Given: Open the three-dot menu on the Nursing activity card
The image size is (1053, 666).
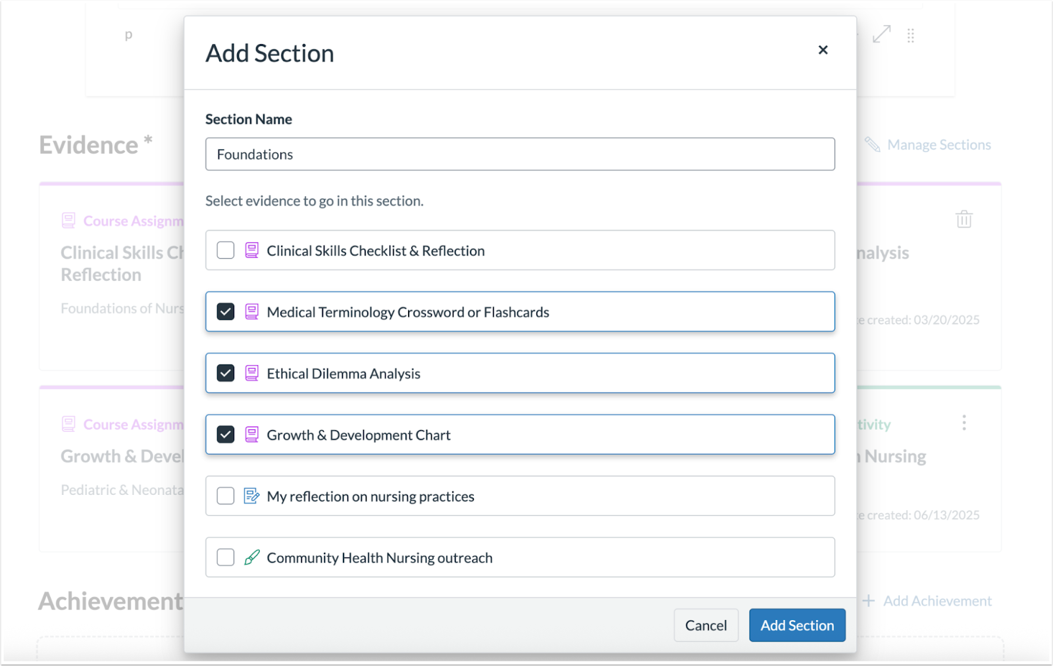Looking at the screenshot, I should pos(964,423).
